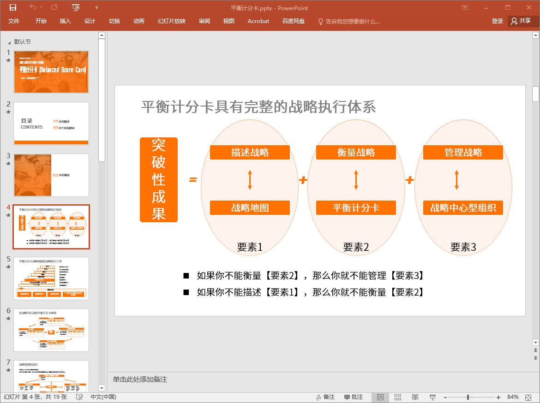Open Customize Quick Access Toolbar dropdown

tap(96, 7)
